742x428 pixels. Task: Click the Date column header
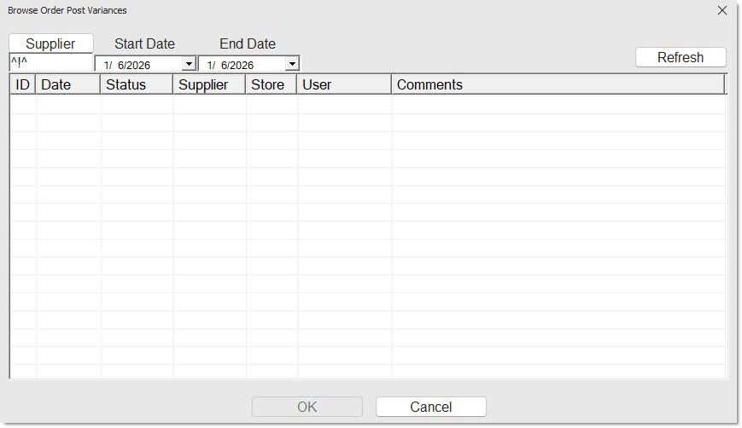(x=67, y=84)
